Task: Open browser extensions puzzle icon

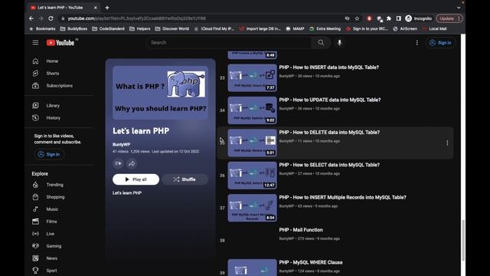Action: (389, 18)
